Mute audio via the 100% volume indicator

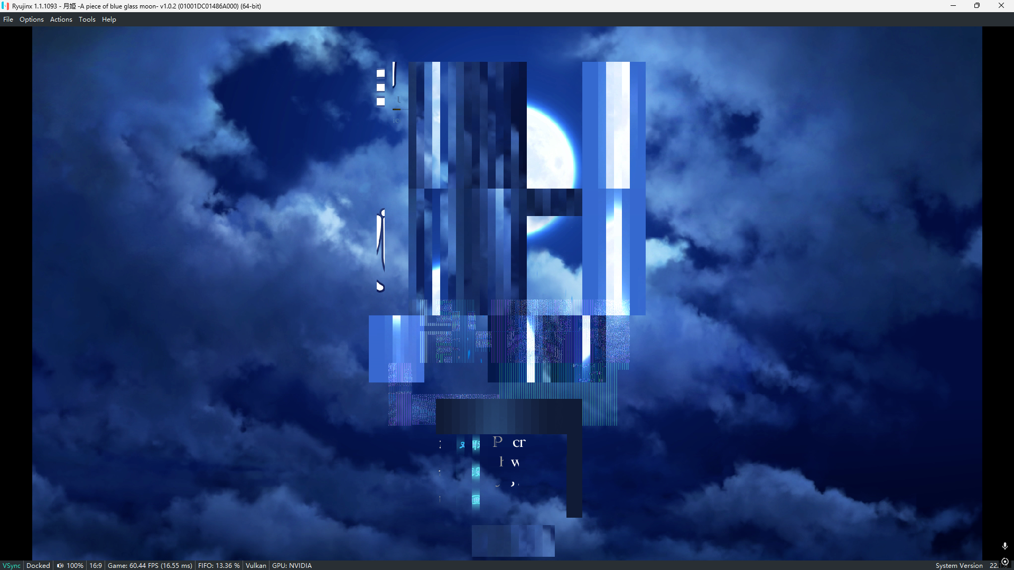(75, 565)
